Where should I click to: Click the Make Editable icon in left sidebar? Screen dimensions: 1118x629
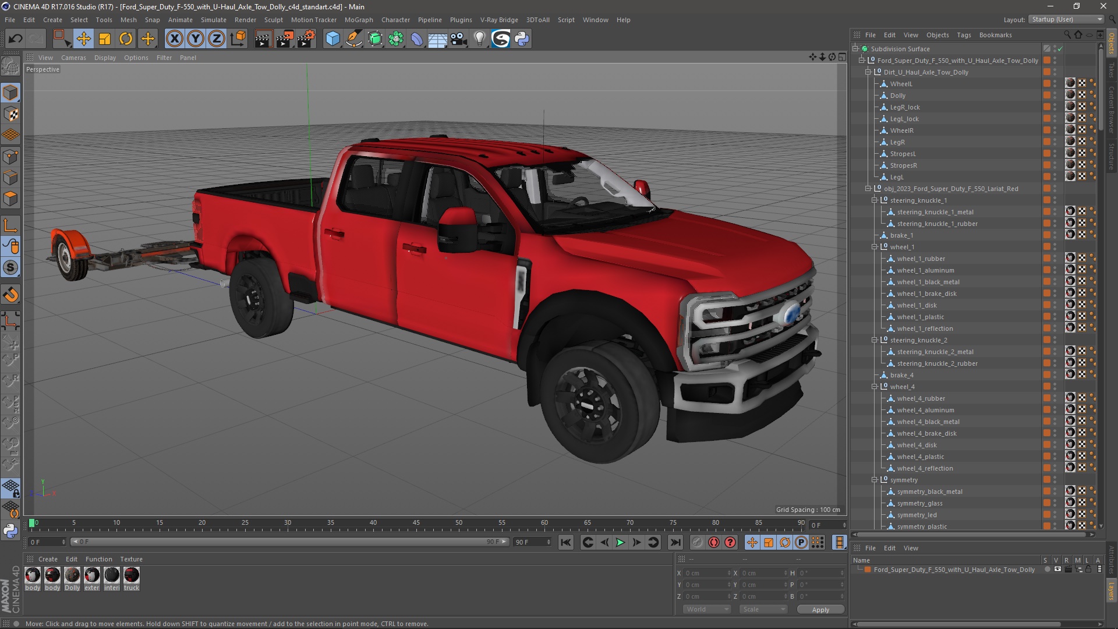point(10,65)
